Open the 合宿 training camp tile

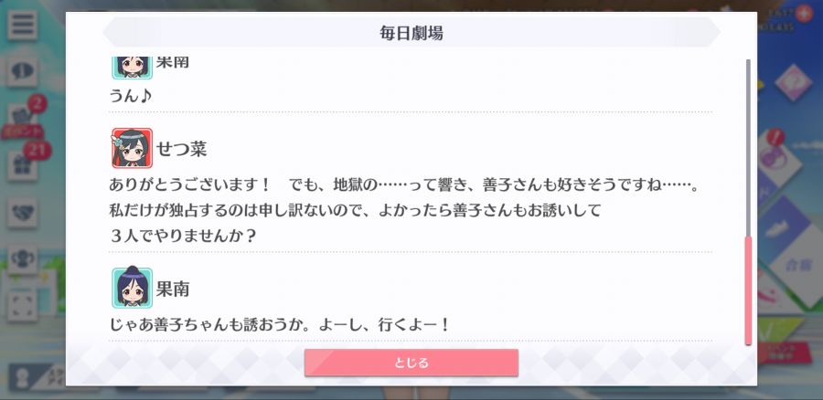click(x=793, y=266)
